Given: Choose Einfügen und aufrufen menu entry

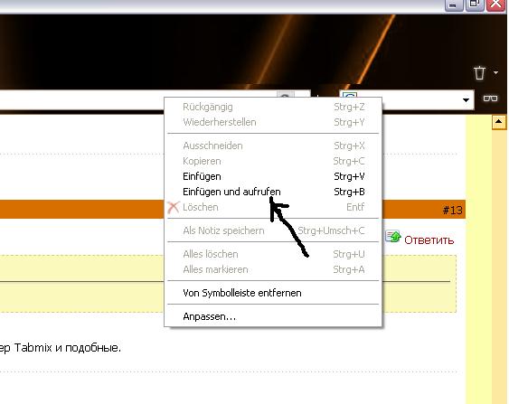Looking at the screenshot, I should [273, 192].
